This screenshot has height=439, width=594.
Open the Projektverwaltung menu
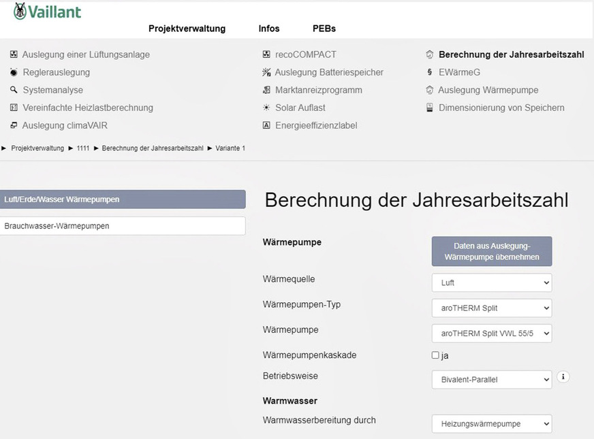[187, 29]
